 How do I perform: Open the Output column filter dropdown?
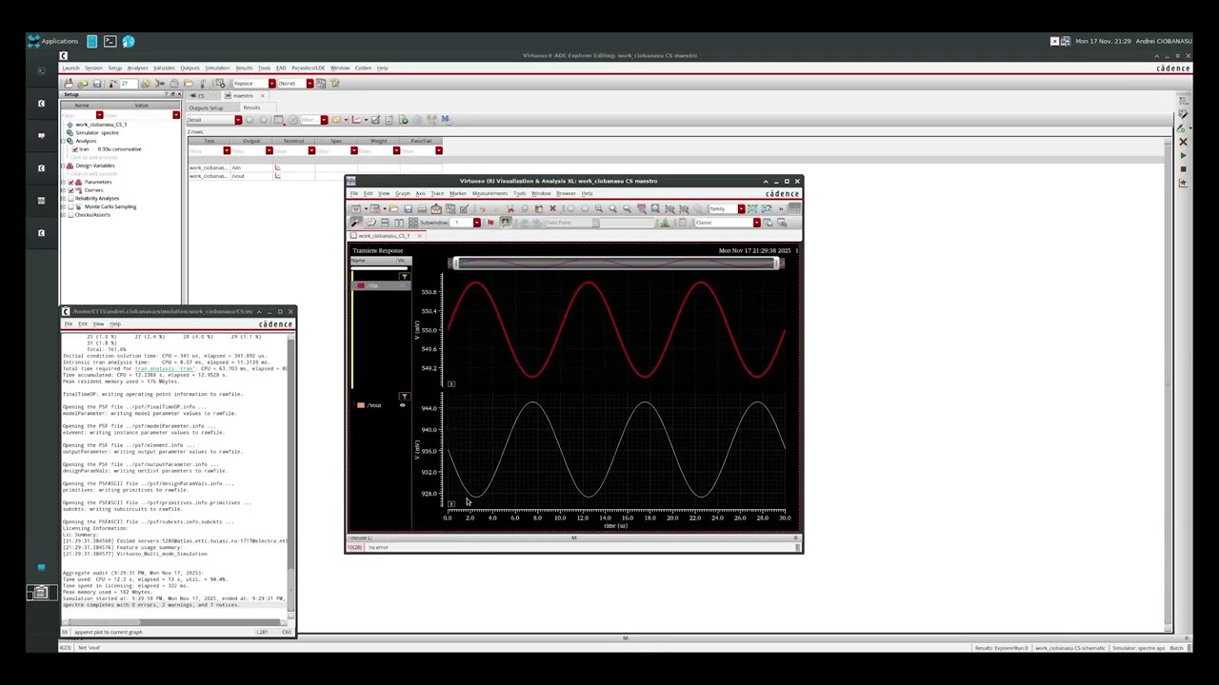pyautogui.click(x=269, y=150)
